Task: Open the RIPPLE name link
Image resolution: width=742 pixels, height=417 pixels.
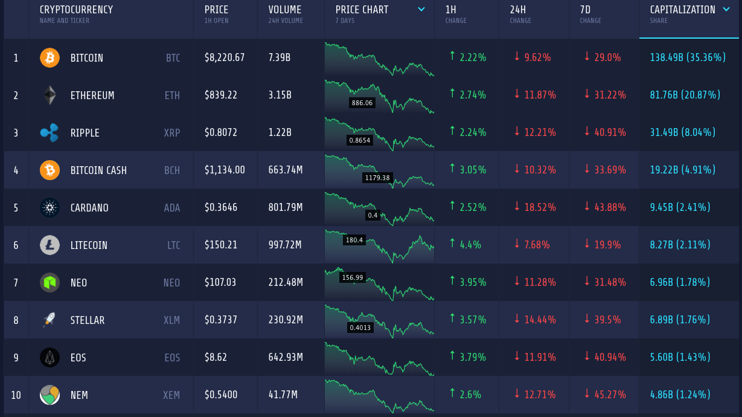Action: [85, 133]
